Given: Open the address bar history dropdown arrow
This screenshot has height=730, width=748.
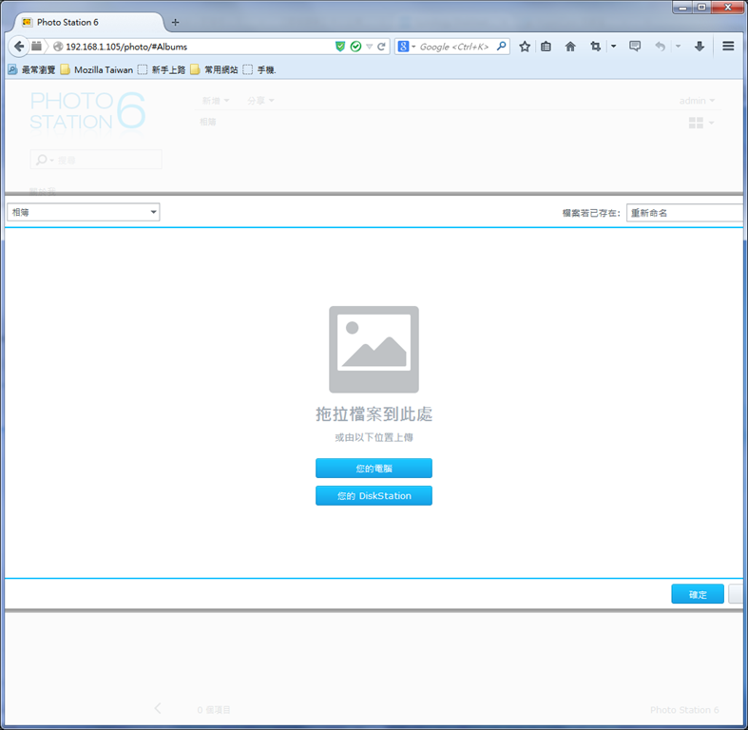Looking at the screenshot, I should pos(369,47).
